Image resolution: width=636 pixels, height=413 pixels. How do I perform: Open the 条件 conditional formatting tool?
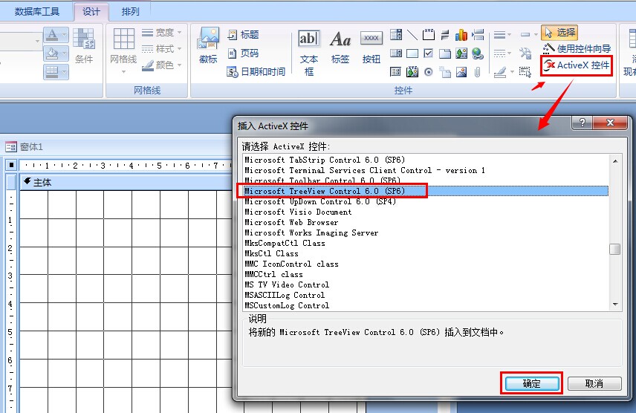[84, 45]
